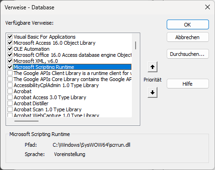Uncheck Microsoft XML, v6.0 reference

[10, 61]
